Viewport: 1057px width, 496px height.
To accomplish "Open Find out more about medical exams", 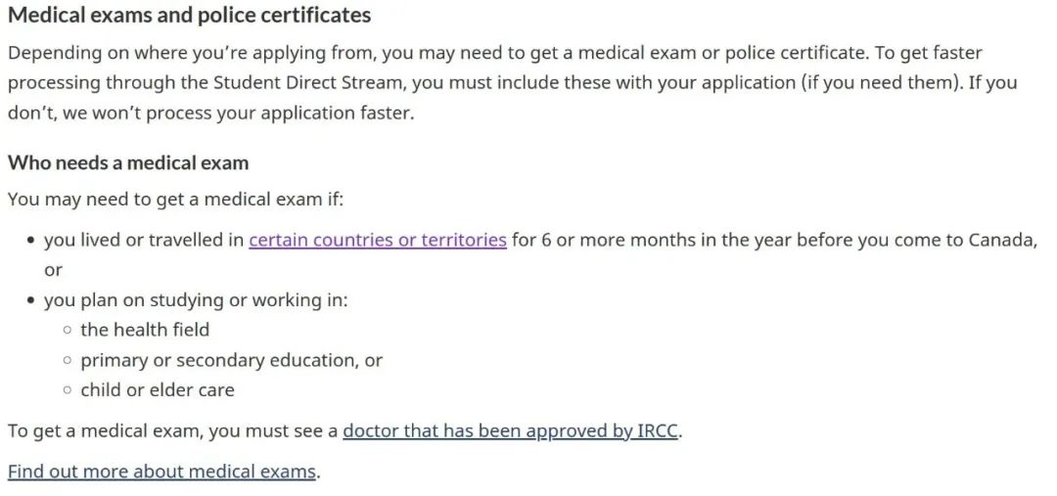I will (161, 472).
